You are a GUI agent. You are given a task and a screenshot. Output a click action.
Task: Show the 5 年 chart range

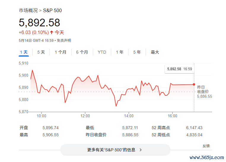137,52
